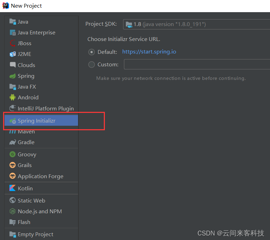Select the Spring leaf icon
This screenshot has height=240, width=270.
pos(13,76)
